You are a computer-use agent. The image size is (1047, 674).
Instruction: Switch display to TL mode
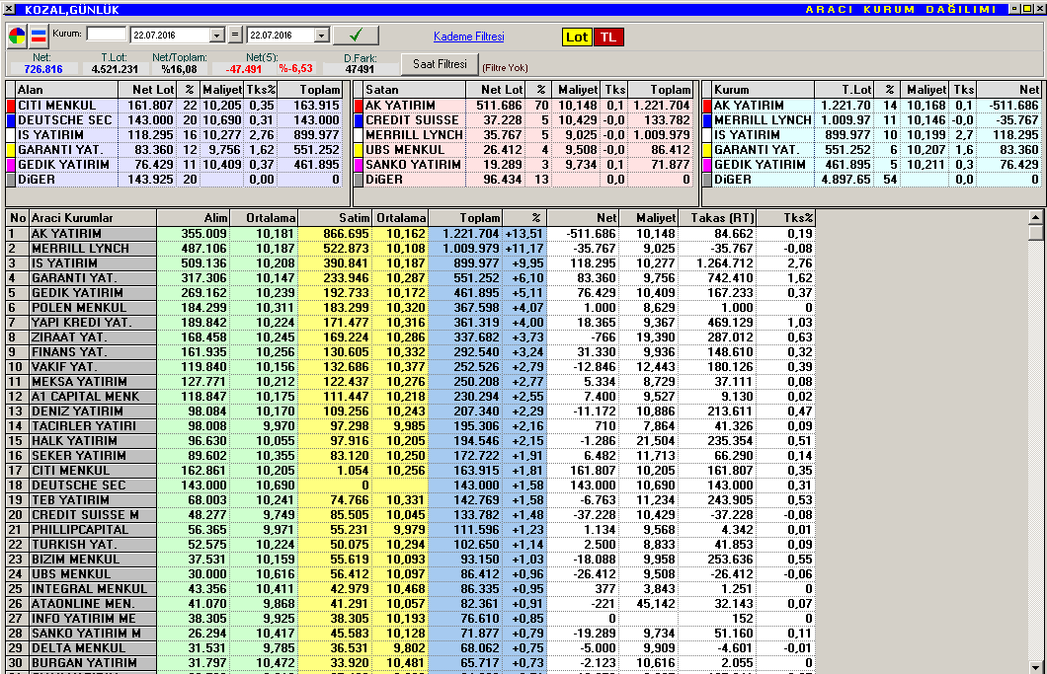pyautogui.click(x=608, y=37)
